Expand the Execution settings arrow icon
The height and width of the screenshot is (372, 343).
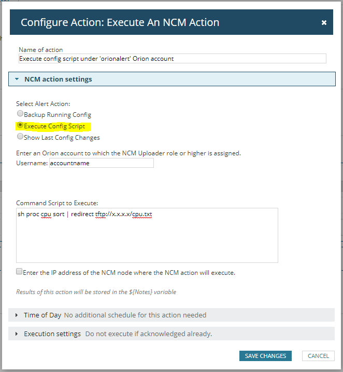pos(17,334)
